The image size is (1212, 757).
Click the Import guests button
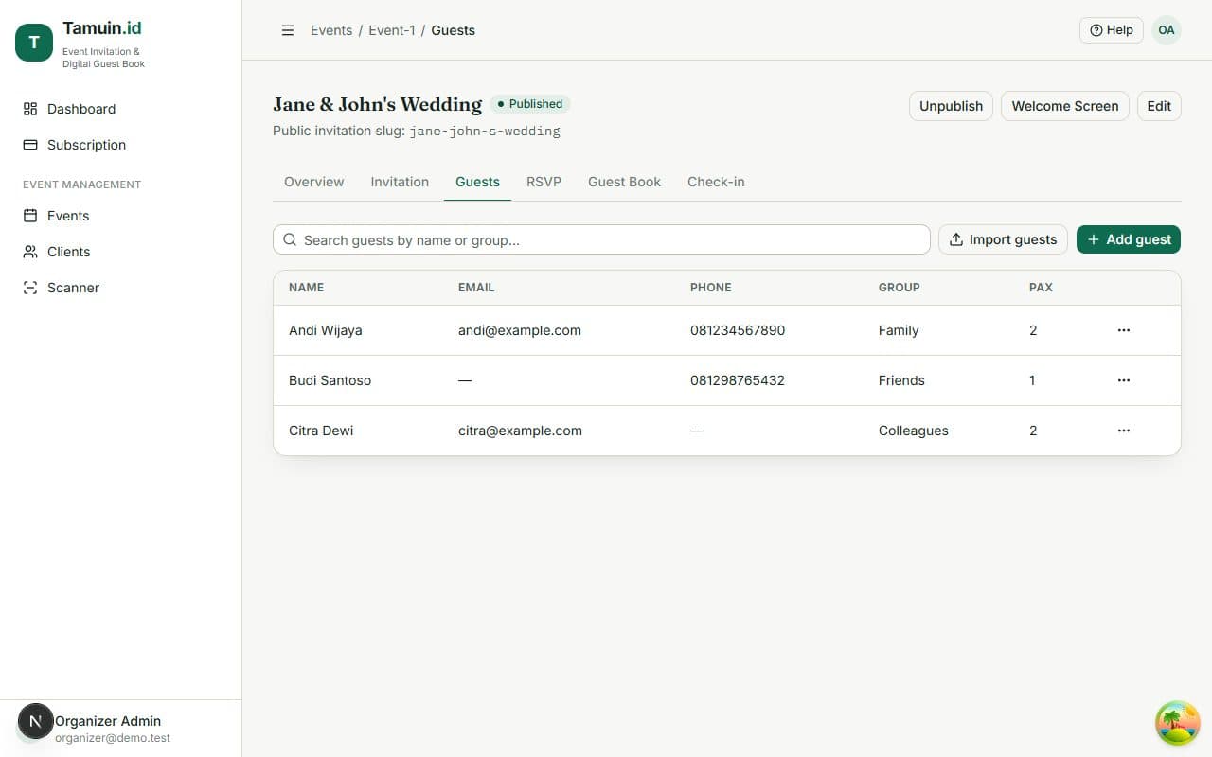click(1003, 239)
